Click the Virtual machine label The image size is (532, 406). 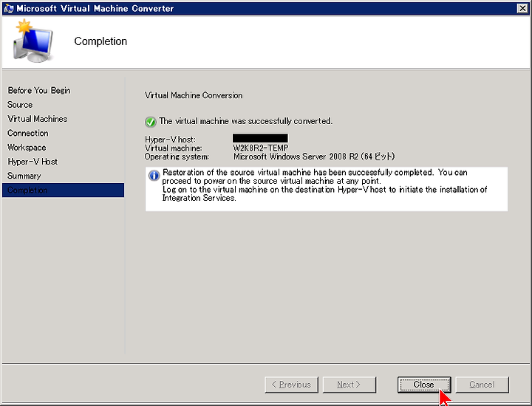[x=174, y=148]
